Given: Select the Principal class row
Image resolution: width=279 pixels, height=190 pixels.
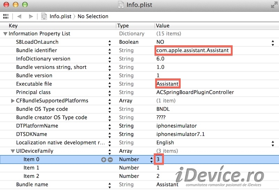Looking at the screenshot, I should (139, 92).
